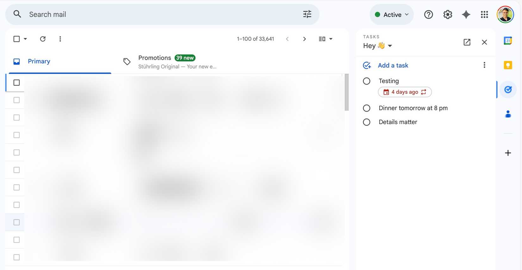
Task: Open the Testing task text
Action: click(389, 81)
